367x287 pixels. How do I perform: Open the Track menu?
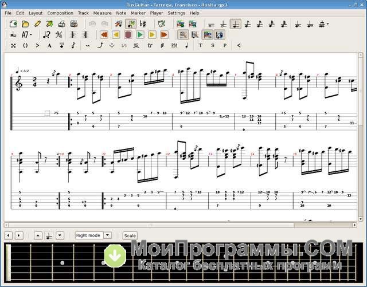[83, 13]
